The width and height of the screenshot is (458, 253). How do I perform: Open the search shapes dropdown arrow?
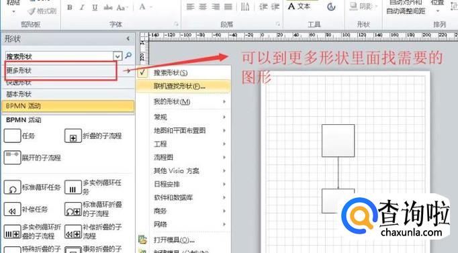118,56
